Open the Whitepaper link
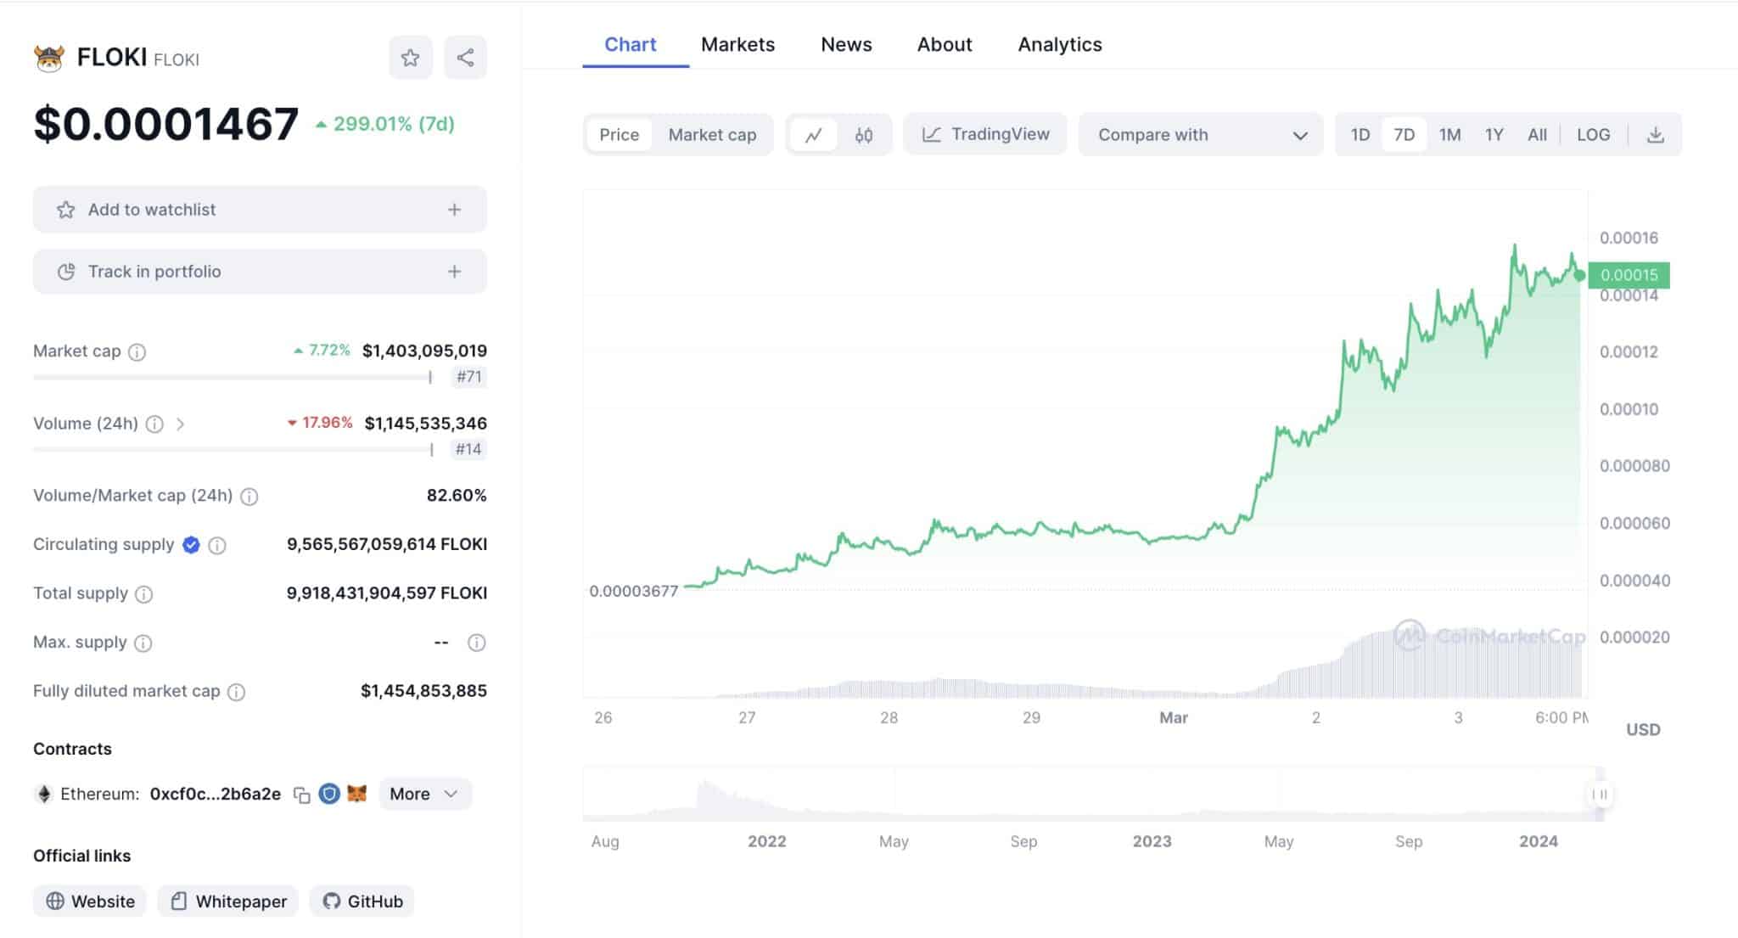 228,901
